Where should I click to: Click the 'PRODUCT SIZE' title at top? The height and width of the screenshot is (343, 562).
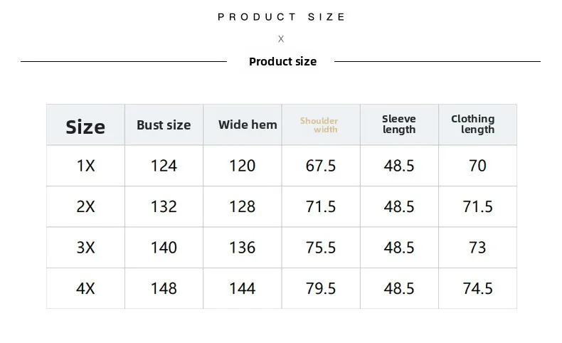coord(281,17)
